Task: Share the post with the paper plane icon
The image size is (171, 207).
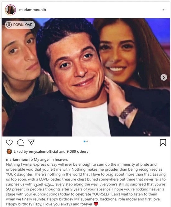Action: pos(31,142)
